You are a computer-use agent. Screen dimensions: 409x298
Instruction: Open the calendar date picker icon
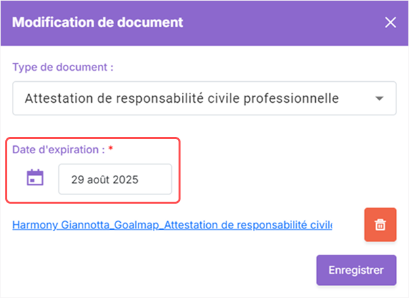(35, 177)
